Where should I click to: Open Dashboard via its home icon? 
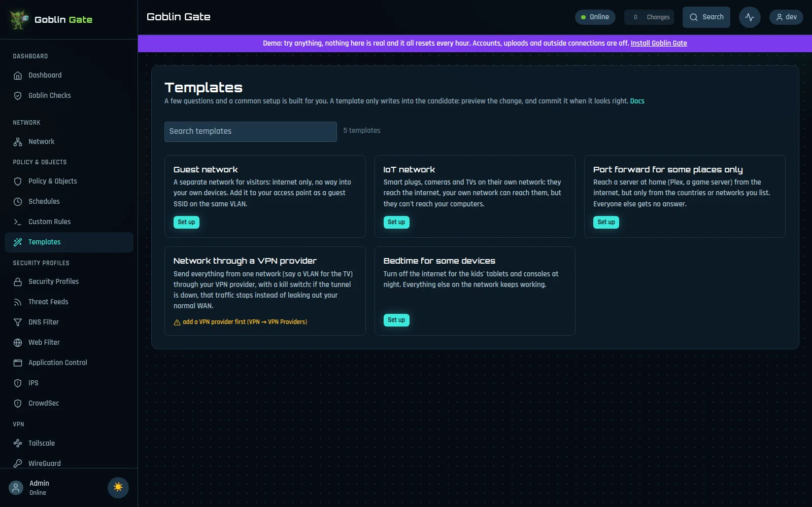click(x=18, y=76)
